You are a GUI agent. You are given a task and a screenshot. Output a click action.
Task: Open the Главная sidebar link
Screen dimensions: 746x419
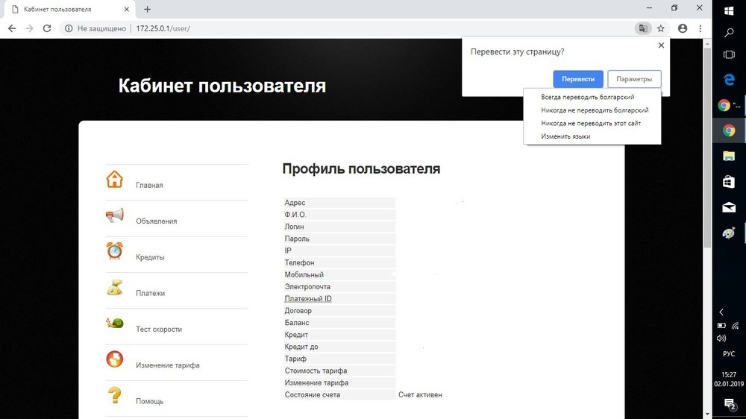[149, 185]
